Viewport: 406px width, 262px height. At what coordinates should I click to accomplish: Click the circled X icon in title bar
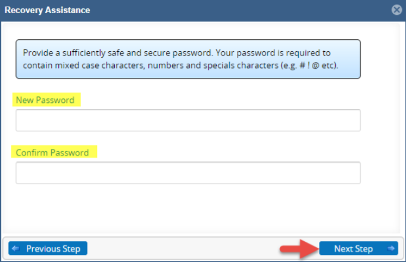tap(396, 10)
